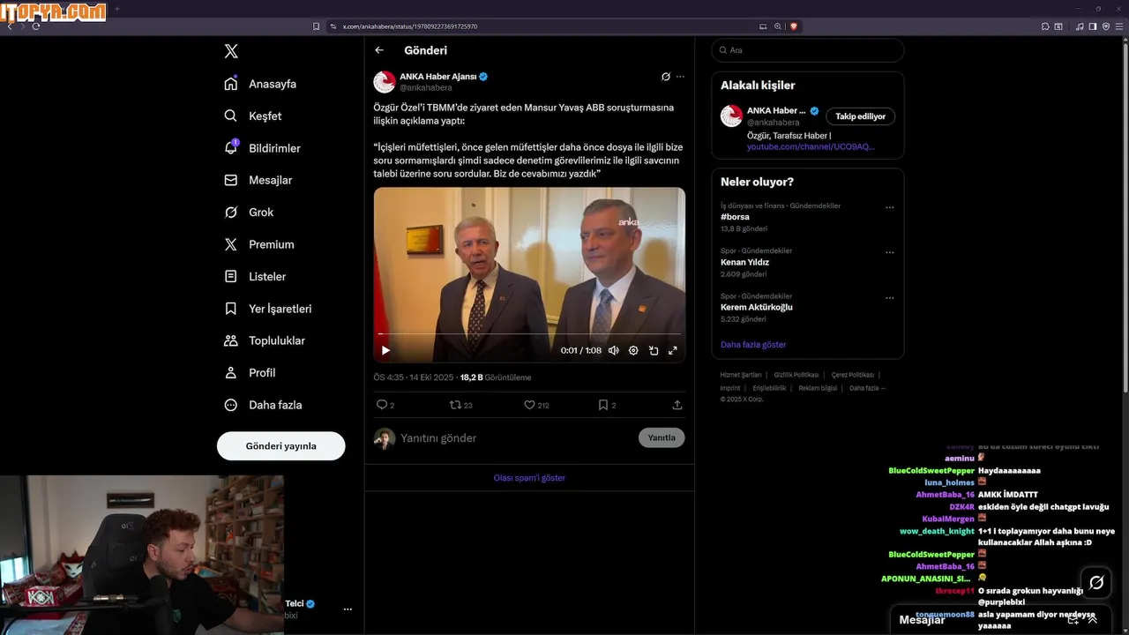Enter video fullscreen mode
Image resolution: width=1129 pixels, height=635 pixels.
(x=673, y=350)
